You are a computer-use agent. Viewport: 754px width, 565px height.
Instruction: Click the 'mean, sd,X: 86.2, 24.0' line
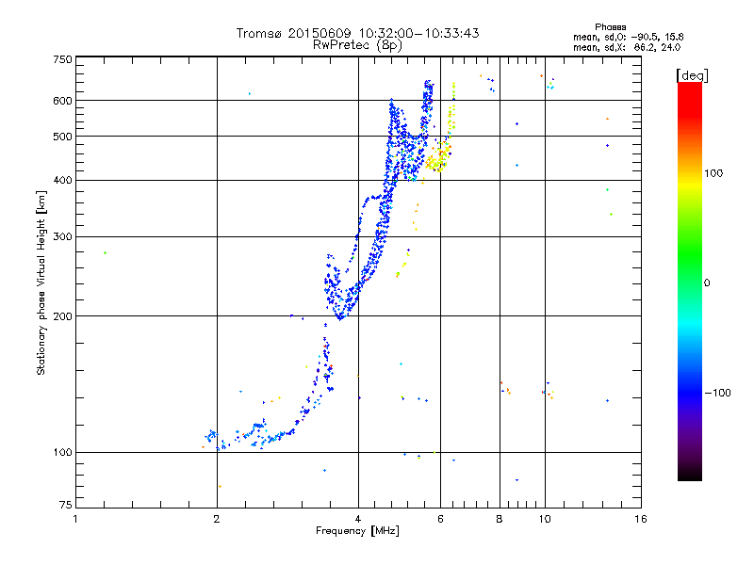[627, 47]
